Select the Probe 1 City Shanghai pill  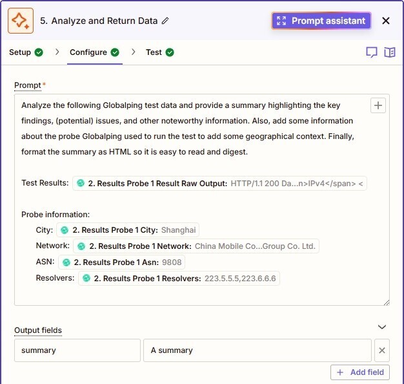[x=128, y=230]
